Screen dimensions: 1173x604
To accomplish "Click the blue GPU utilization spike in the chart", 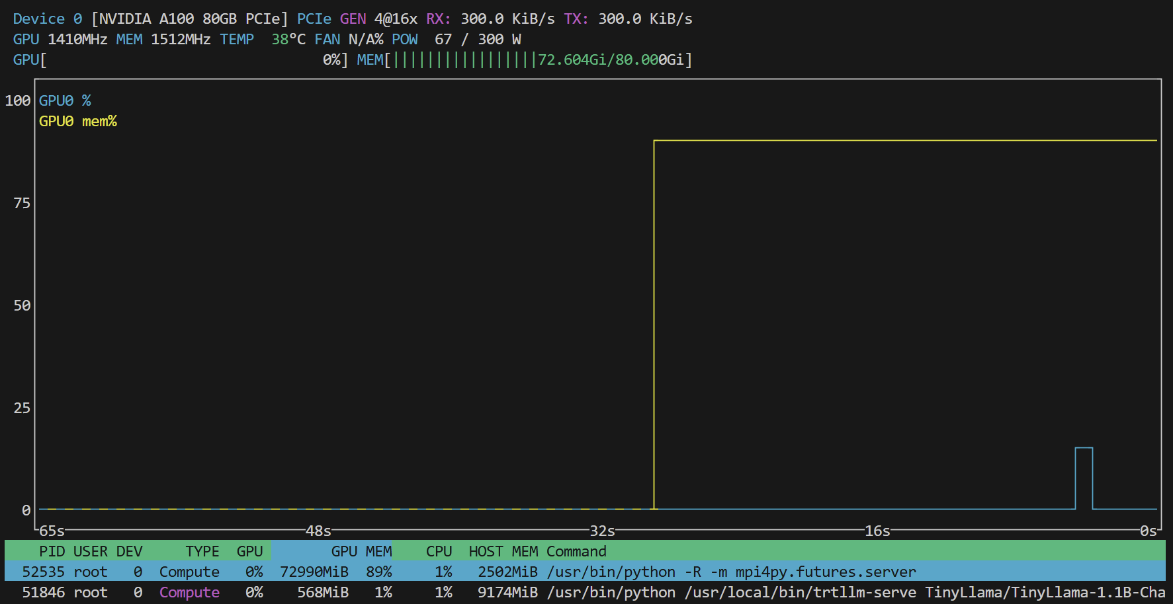I will click(1084, 476).
